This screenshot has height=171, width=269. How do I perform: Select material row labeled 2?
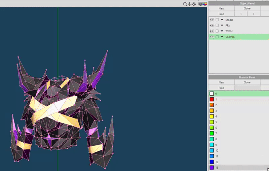click(239, 105)
